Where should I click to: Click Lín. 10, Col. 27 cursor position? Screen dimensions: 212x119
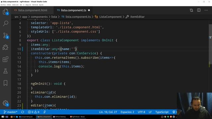tap(108, 112)
